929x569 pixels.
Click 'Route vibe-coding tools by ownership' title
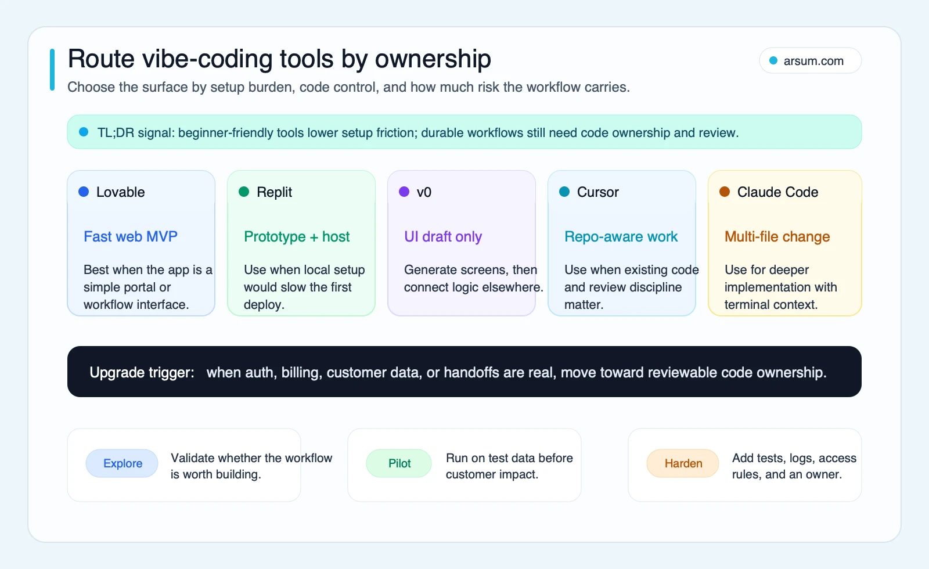(x=279, y=59)
